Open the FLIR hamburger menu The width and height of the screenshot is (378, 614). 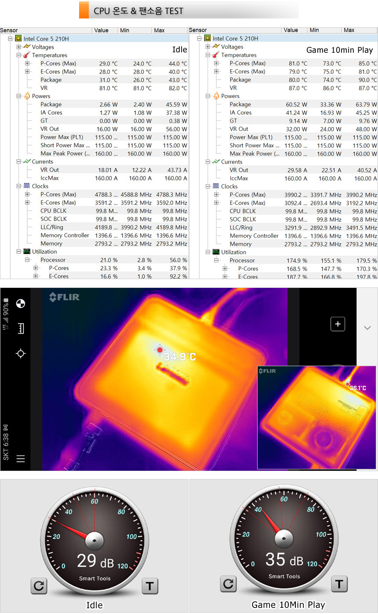[20, 459]
